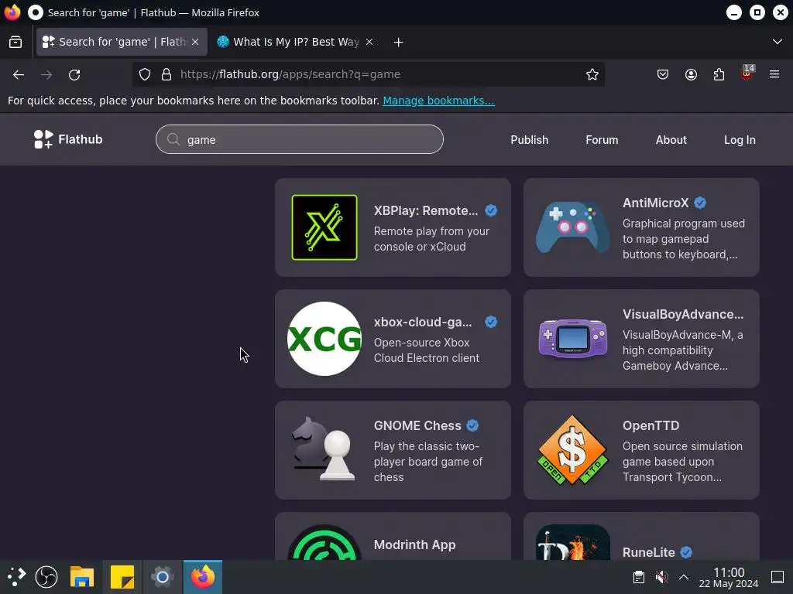Open the AntiMicroX title
This screenshot has height=594, width=793.
coord(655,203)
